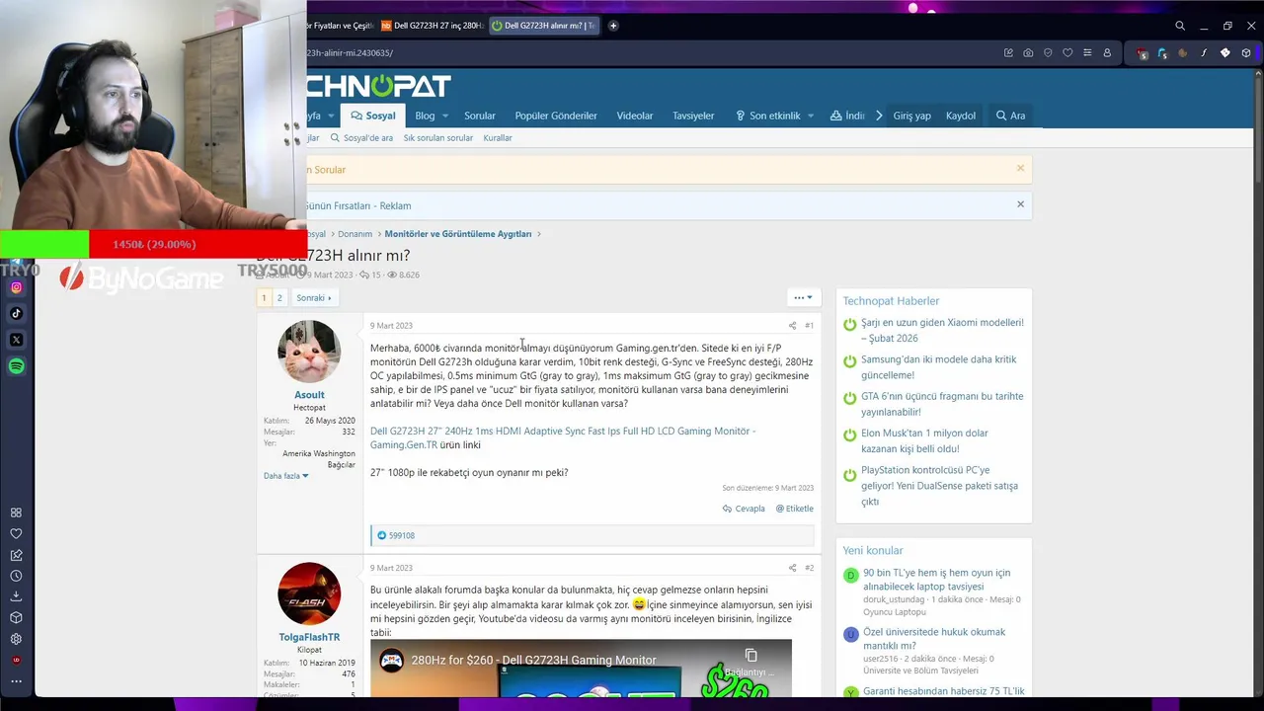1264x711 pixels.
Task: Dismiss the Günün Fırsatları - Reklam banner
Action: pyautogui.click(x=1020, y=204)
